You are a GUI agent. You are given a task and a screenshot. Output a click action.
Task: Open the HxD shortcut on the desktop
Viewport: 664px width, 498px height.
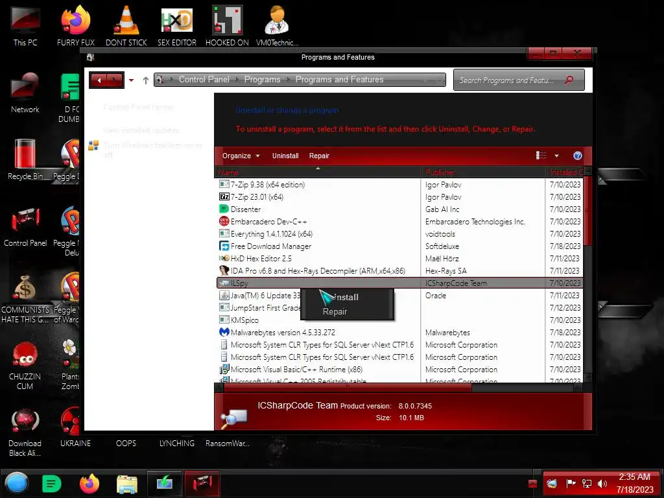(176, 26)
